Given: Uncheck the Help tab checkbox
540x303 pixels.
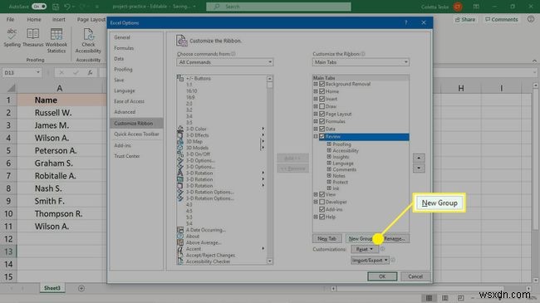Looking at the screenshot, I should click(x=322, y=217).
